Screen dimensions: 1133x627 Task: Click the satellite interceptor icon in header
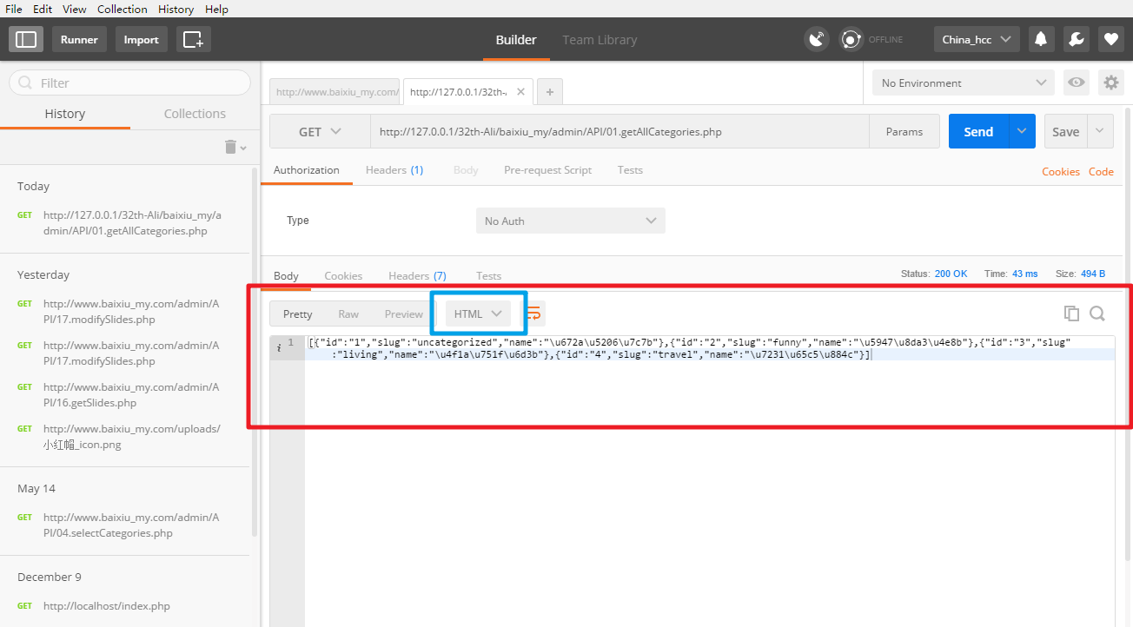coord(816,38)
